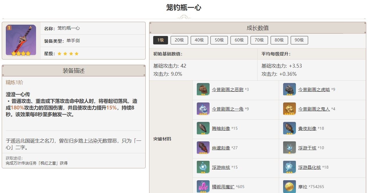Viewport: 368px width, 193px height.
Task: Click the 攻击力: +0.36% value
Action: point(279,74)
